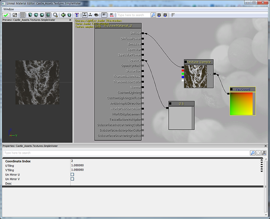Viewport: 270px width, 219px height.
Task: Click the favorites star icon in Properties
Action: [258, 153]
